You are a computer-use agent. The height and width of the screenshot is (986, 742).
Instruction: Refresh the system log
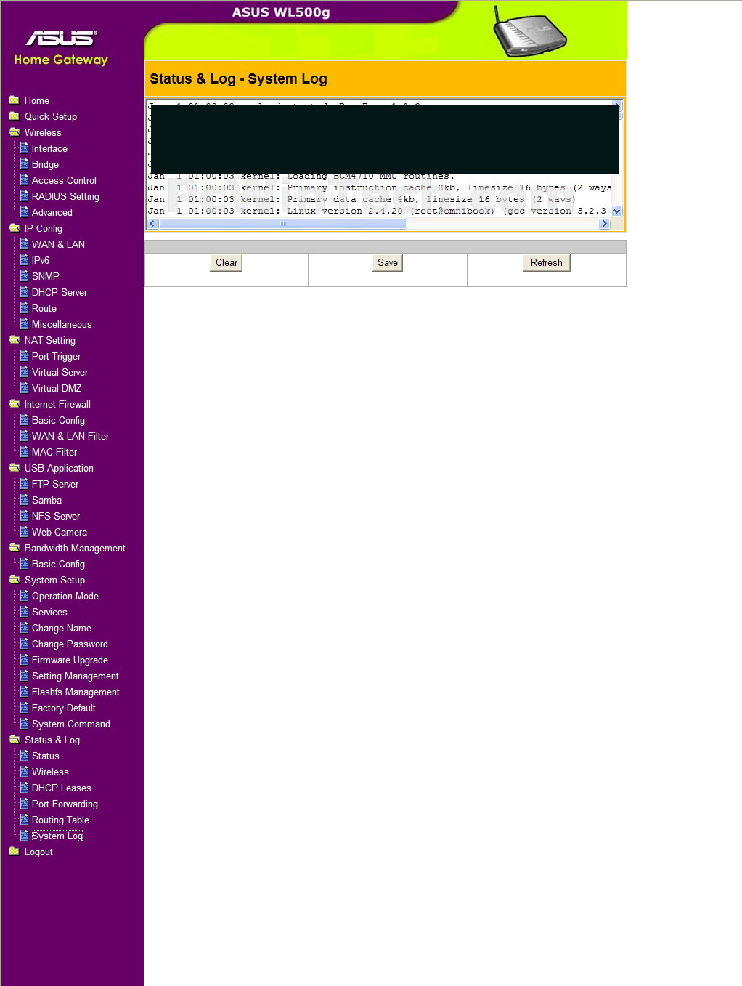(x=547, y=263)
